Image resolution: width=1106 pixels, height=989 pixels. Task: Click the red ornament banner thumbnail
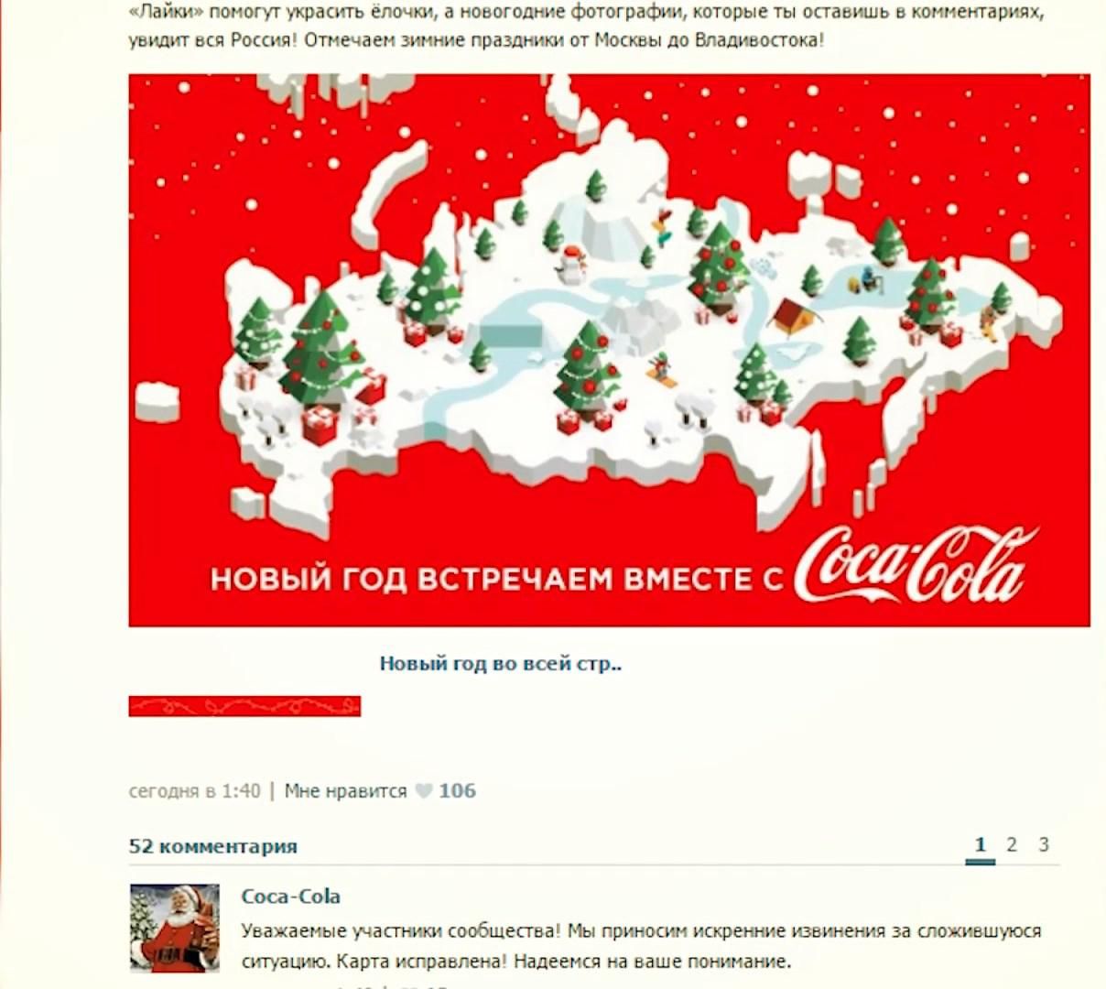click(244, 706)
